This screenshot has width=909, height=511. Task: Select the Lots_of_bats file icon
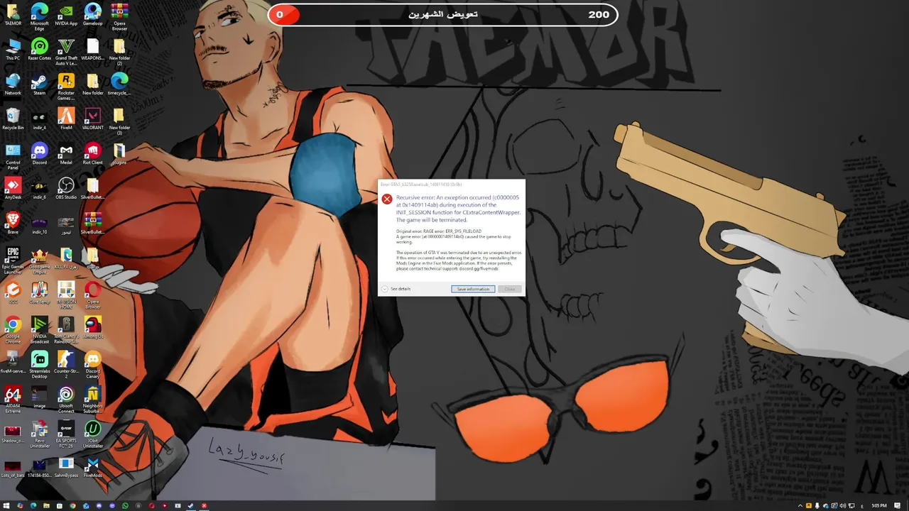pos(13,468)
